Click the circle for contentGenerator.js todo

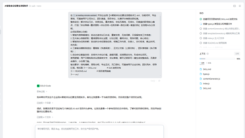pos(201,29)
